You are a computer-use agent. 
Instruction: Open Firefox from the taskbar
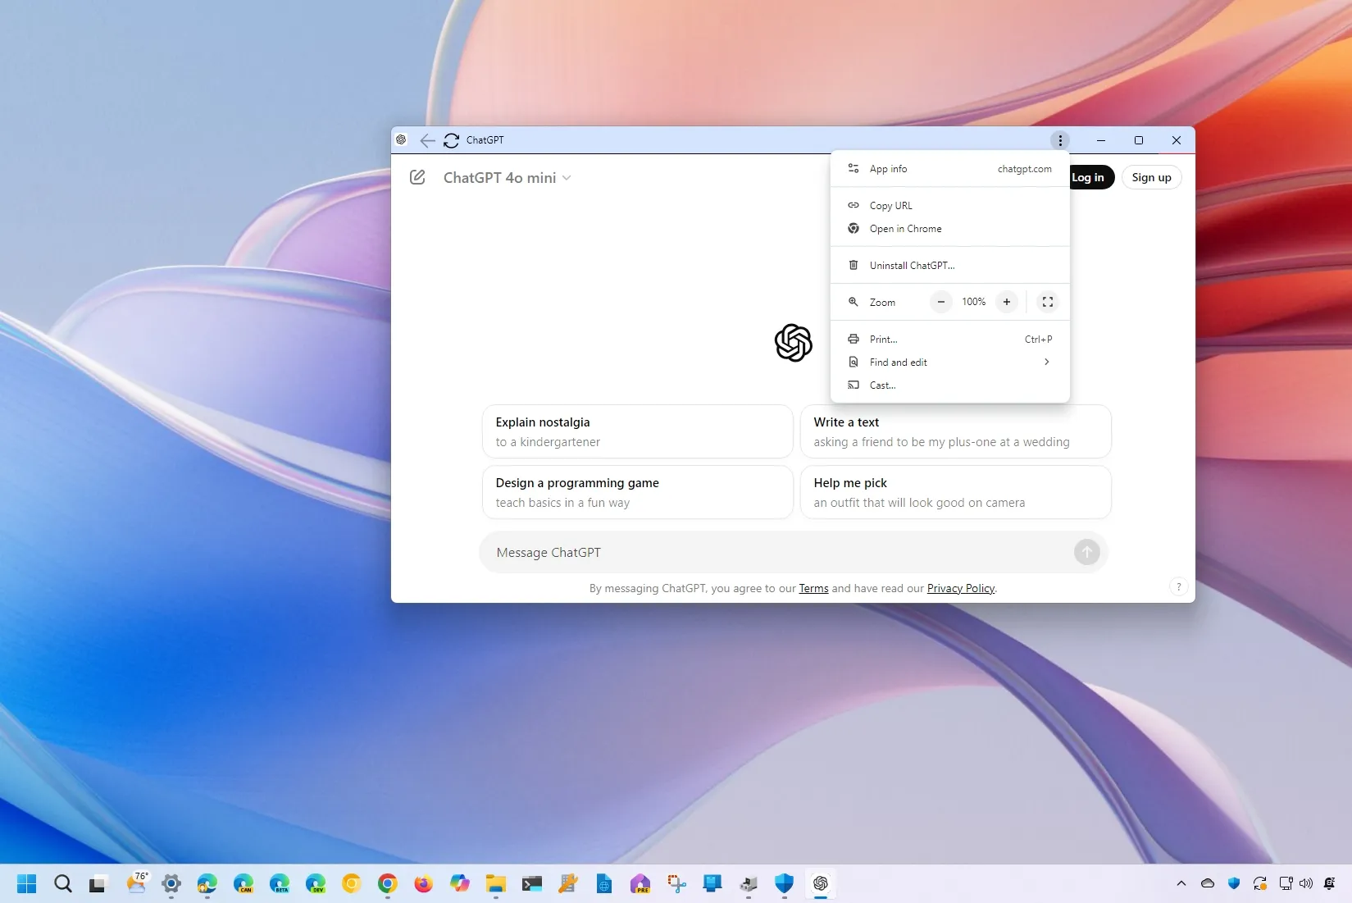point(424,883)
